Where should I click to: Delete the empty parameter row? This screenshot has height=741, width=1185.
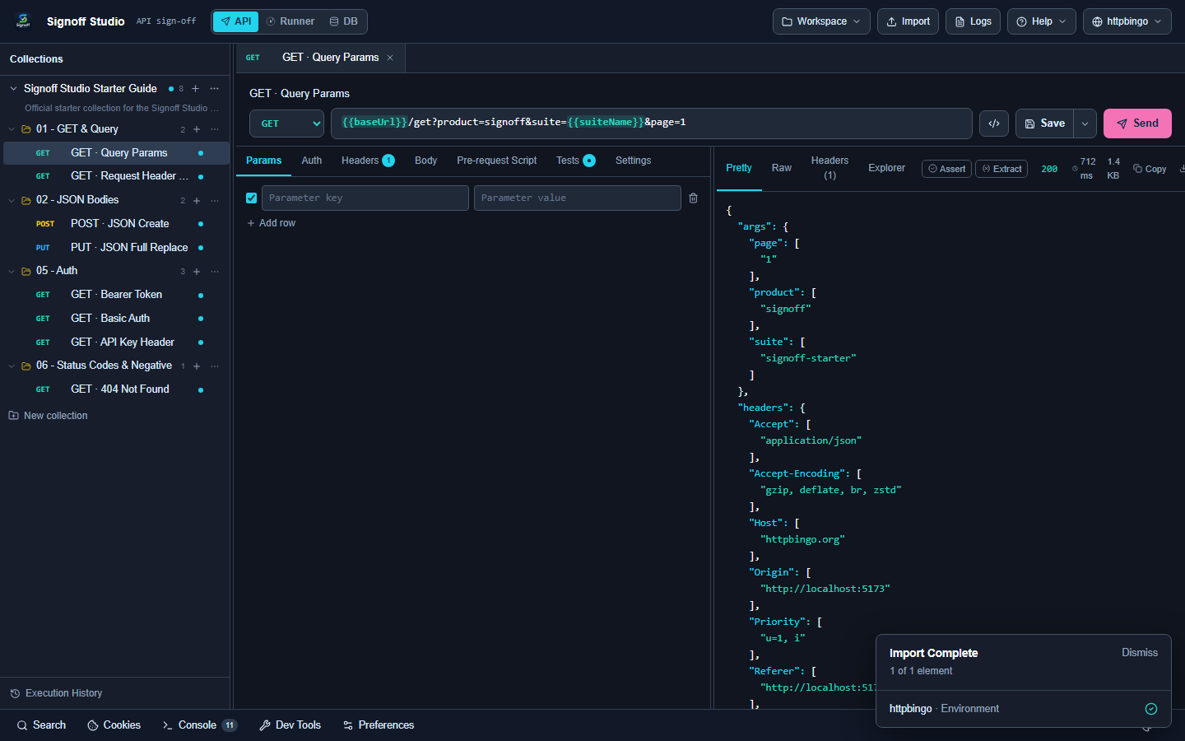(x=694, y=198)
